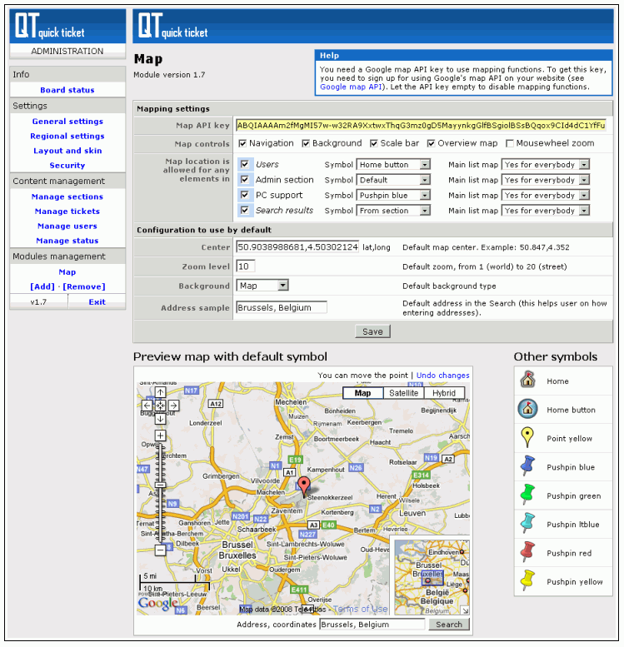Click the Home symbol icon
Screen dimensions: 624x647
point(527,381)
